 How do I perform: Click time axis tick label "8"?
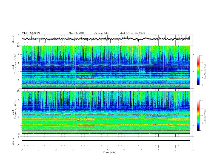tap(158, 150)
